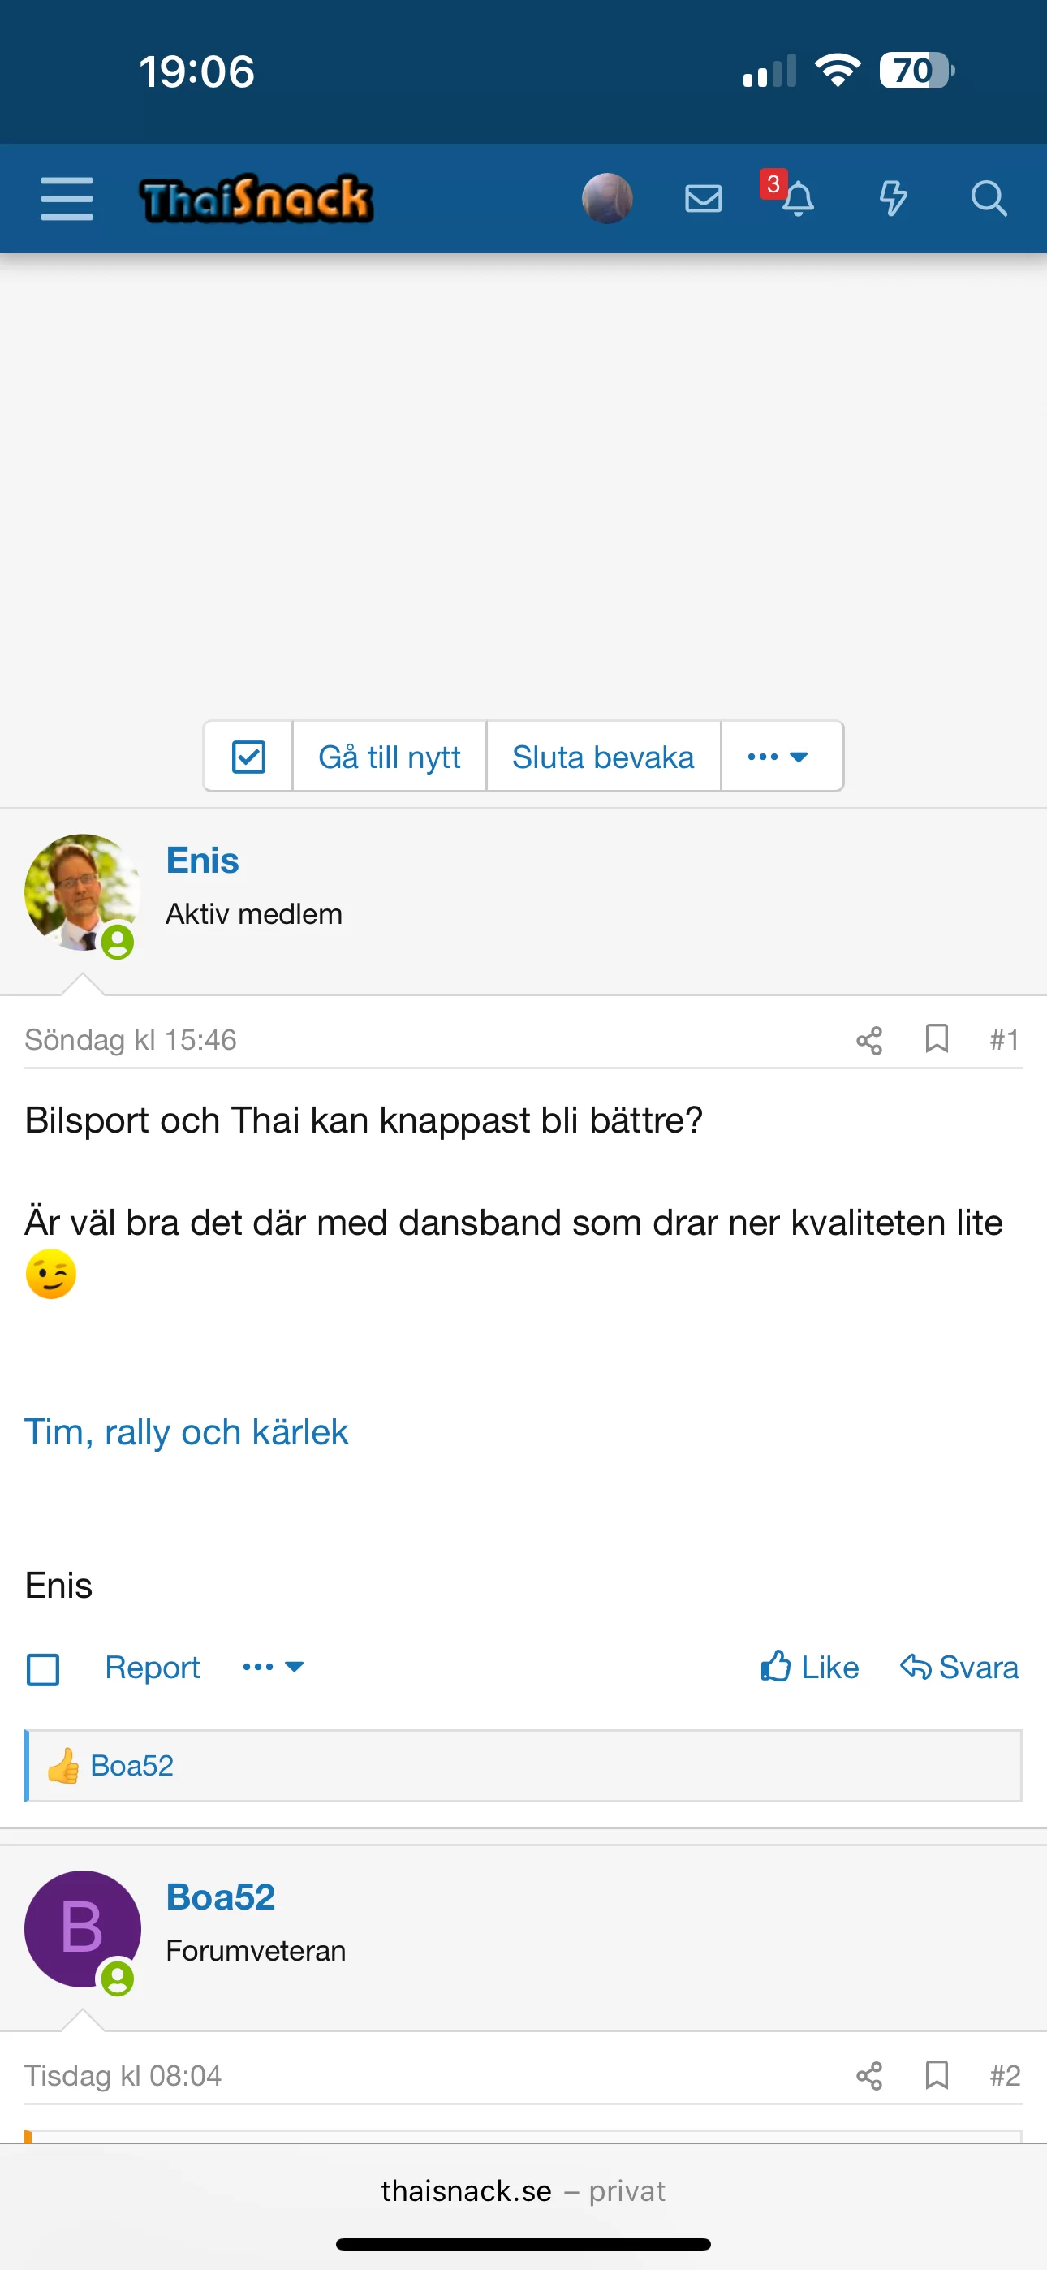Image resolution: width=1047 pixels, height=2270 pixels.
Task: Open the What's new lightning icon
Action: click(x=893, y=198)
